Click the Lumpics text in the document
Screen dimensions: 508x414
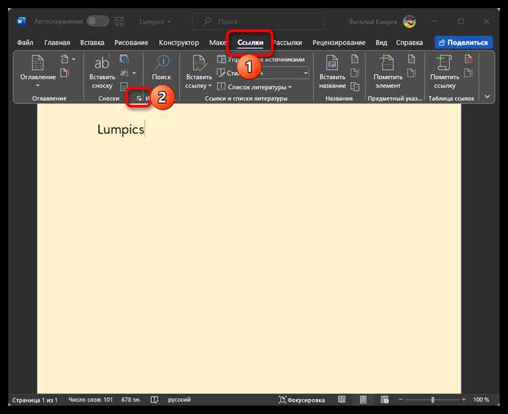121,129
